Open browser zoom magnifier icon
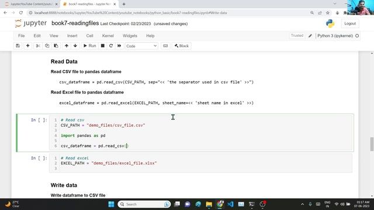Viewport: 374px width, 210px height. coord(312,13)
